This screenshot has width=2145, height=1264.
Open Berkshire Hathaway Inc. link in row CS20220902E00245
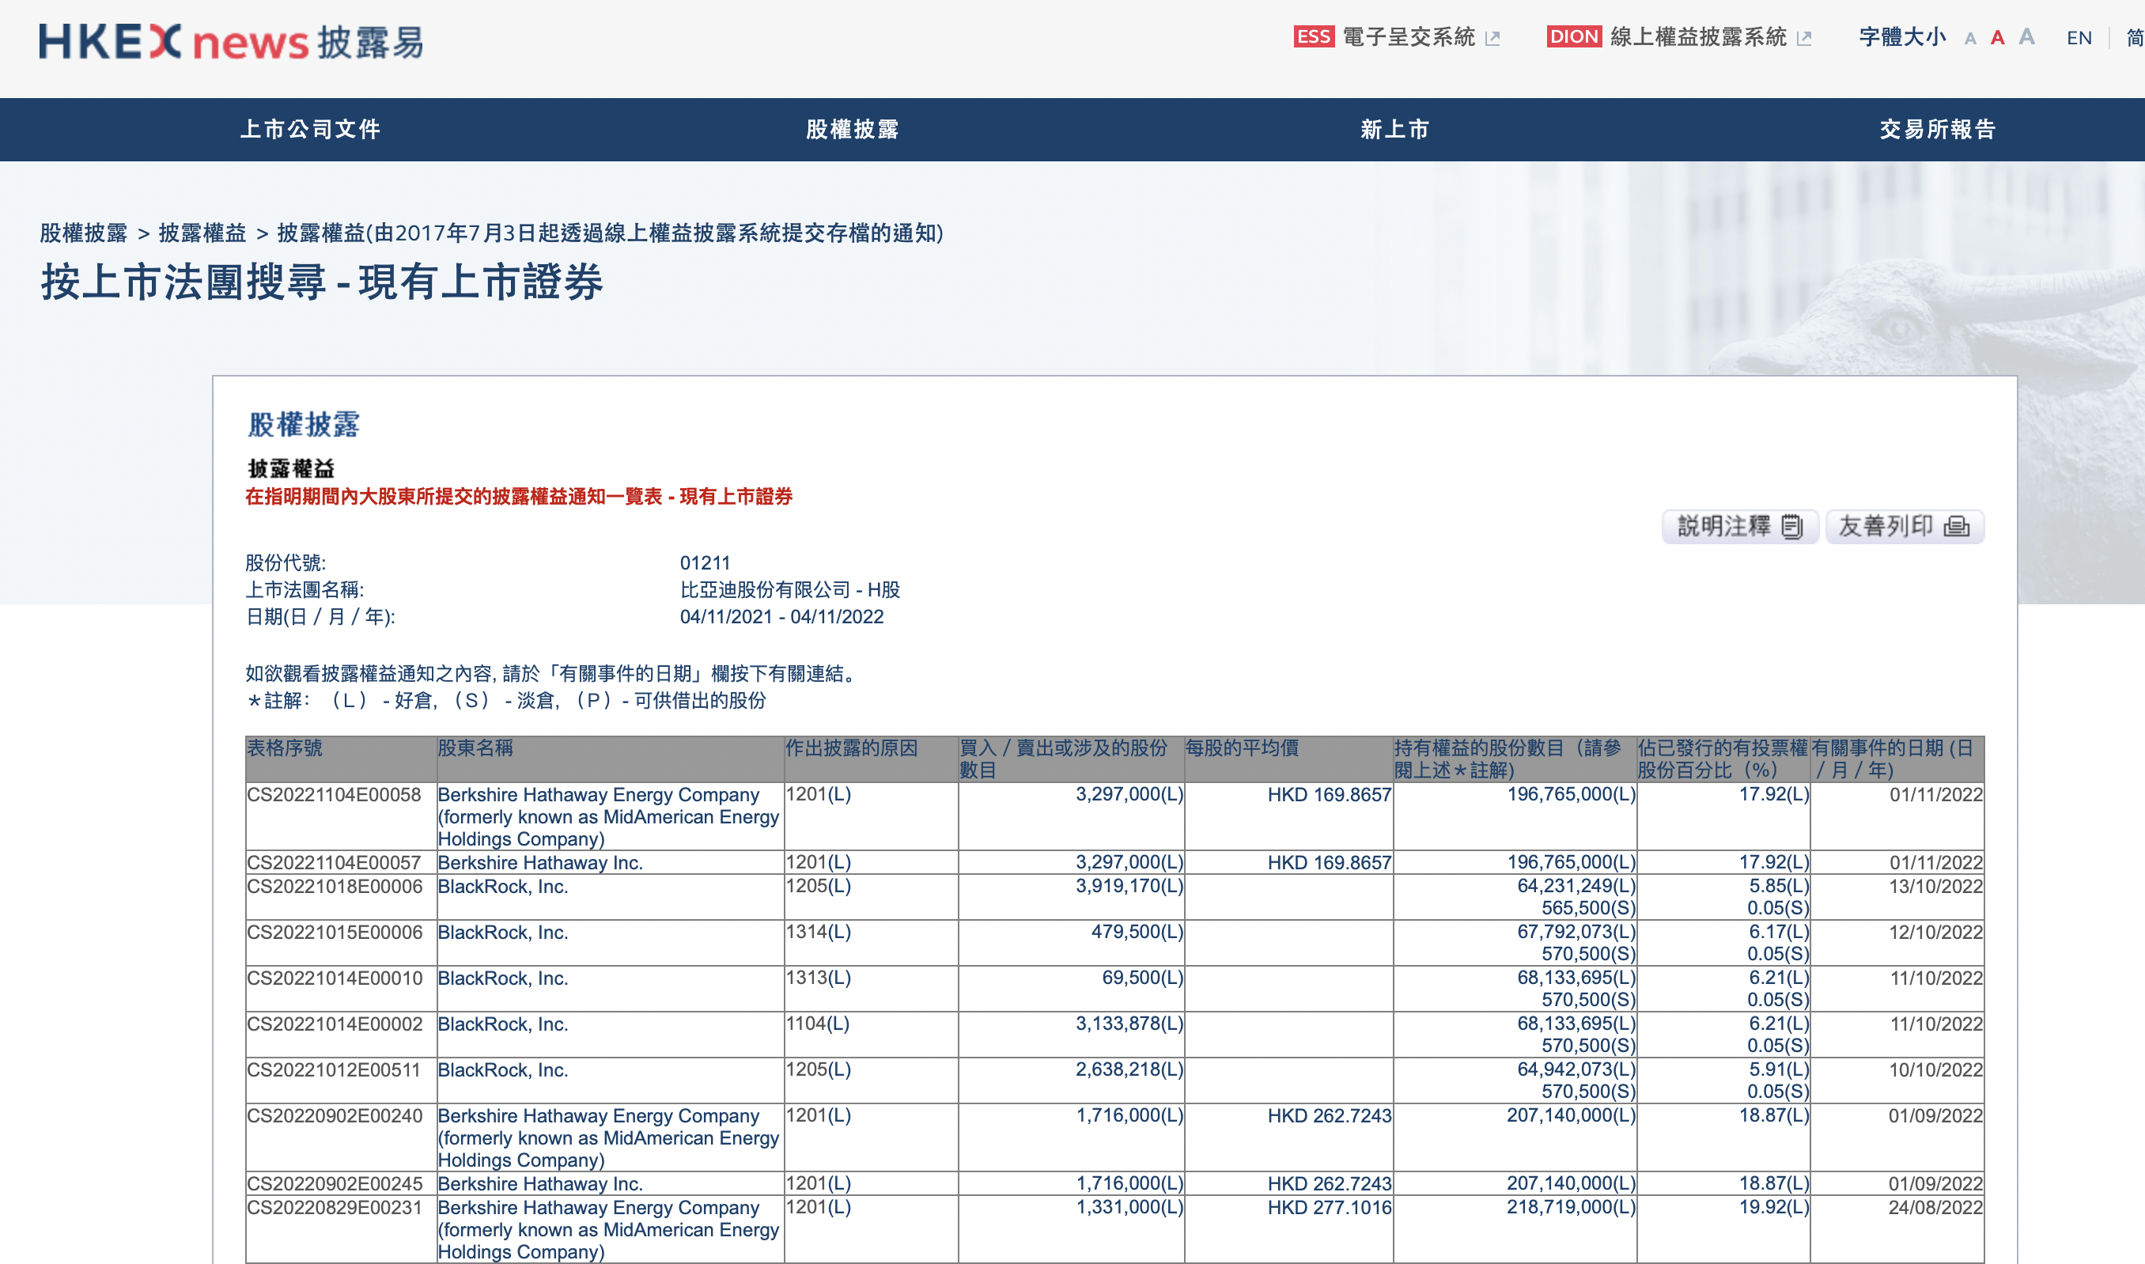[540, 1184]
